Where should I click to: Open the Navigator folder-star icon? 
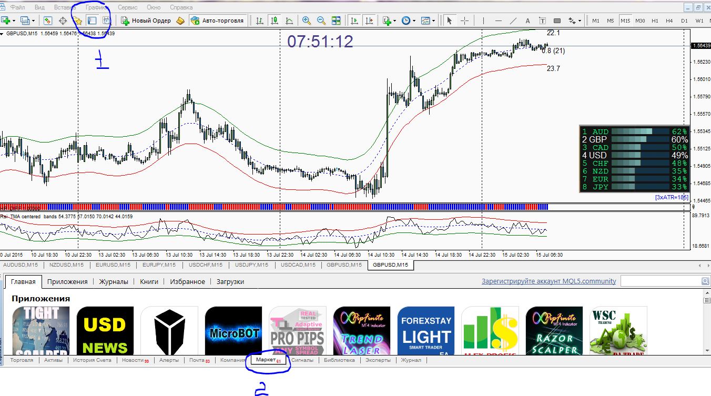pos(77,21)
